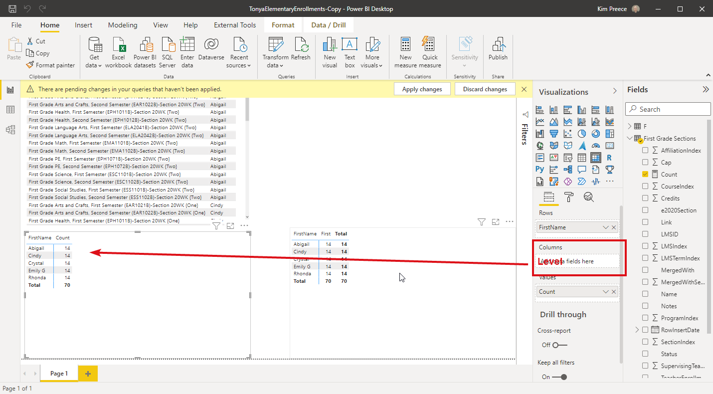713x394 pixels.
Task: Expand the RowInsertDate hierarchy
Action: 637,330
